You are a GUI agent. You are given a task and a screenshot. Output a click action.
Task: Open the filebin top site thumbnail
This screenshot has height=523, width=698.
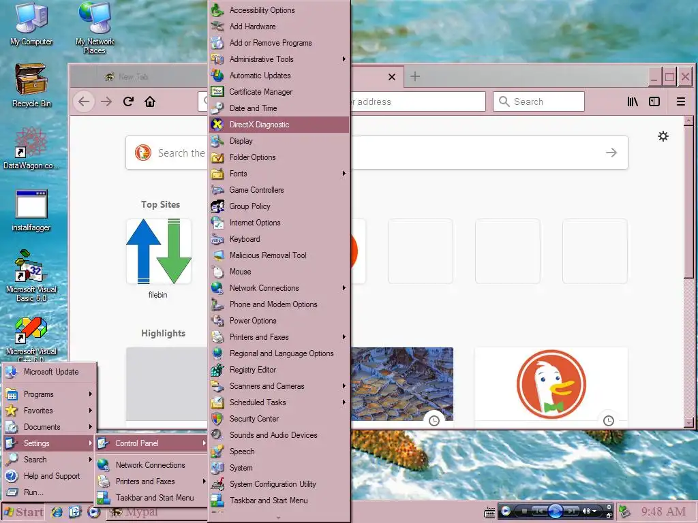click(158, 251)
